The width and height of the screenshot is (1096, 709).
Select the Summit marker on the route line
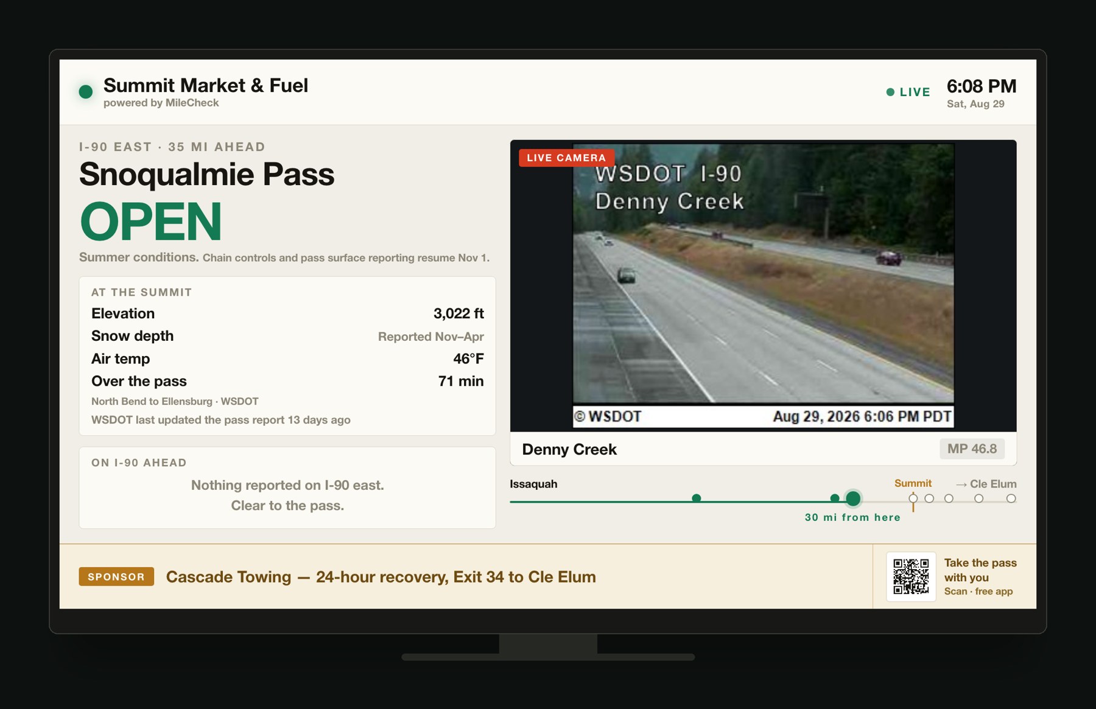pos(913,498)
